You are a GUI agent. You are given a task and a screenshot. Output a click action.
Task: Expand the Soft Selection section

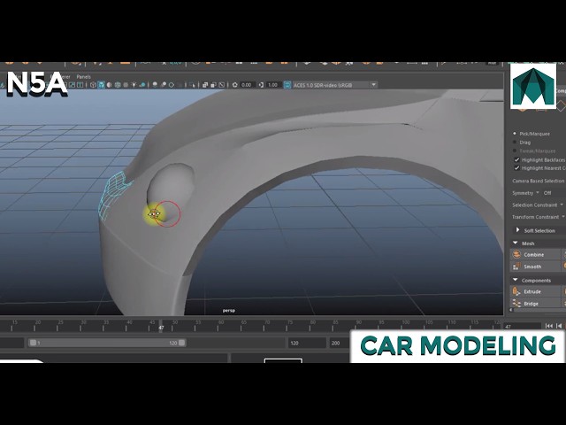pyautogui.click(x=517, y=230)
